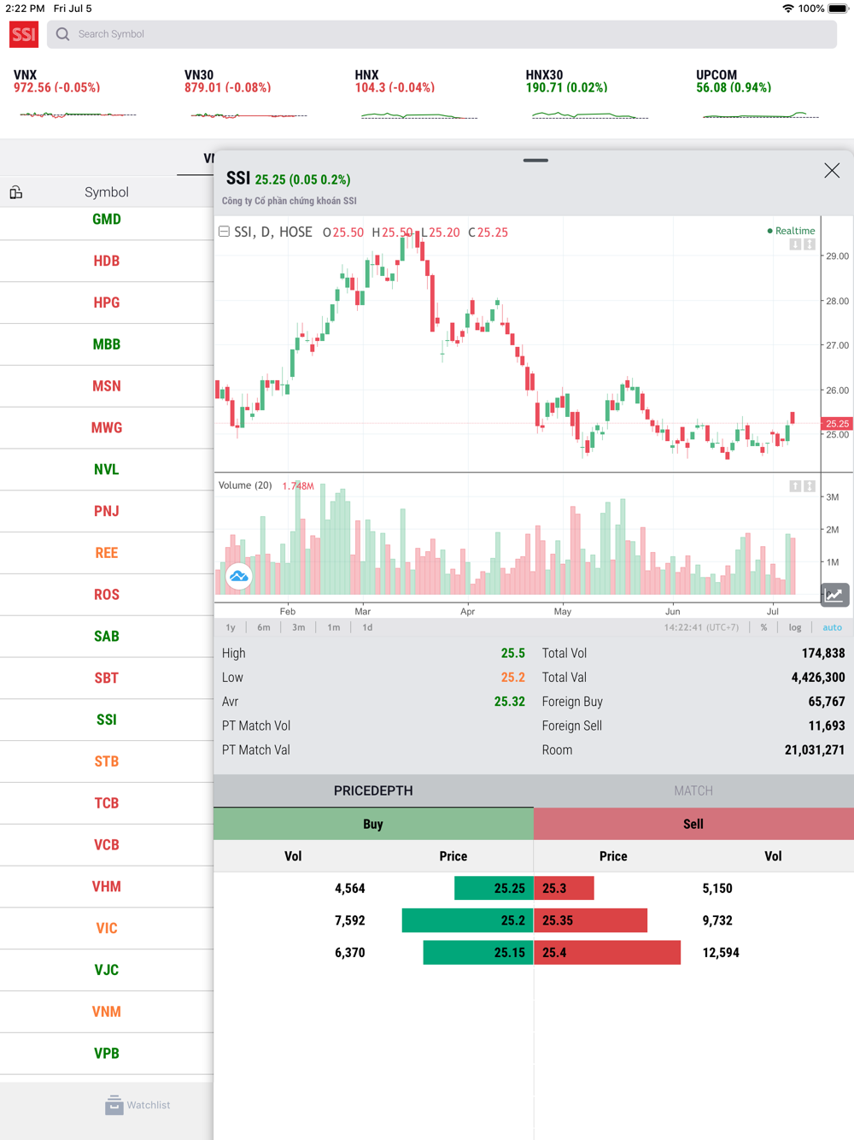Click the Watchlist box icon
Image resolution: width=854 pixels, height=1140 pixels.
click(114, 1105)
